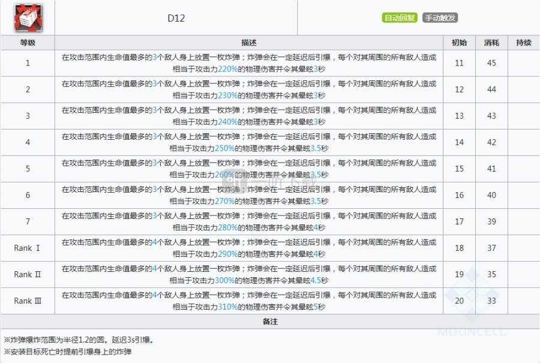Click initial SP value 14
Image resolution: width=540 pixels, height=363 pixels.
[x=459, y=142]
